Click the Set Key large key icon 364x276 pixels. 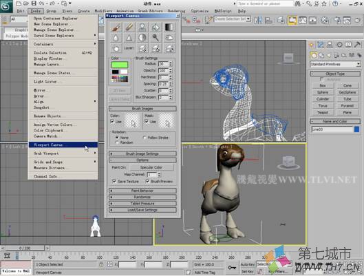231,268
